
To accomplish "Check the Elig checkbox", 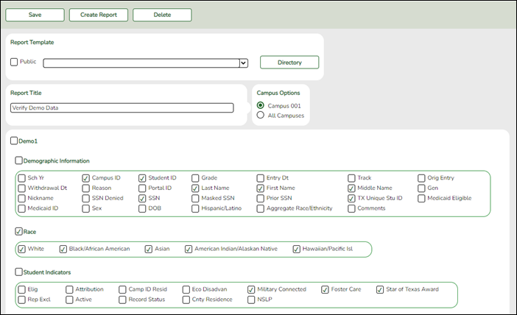I will [x=22, y=290].
